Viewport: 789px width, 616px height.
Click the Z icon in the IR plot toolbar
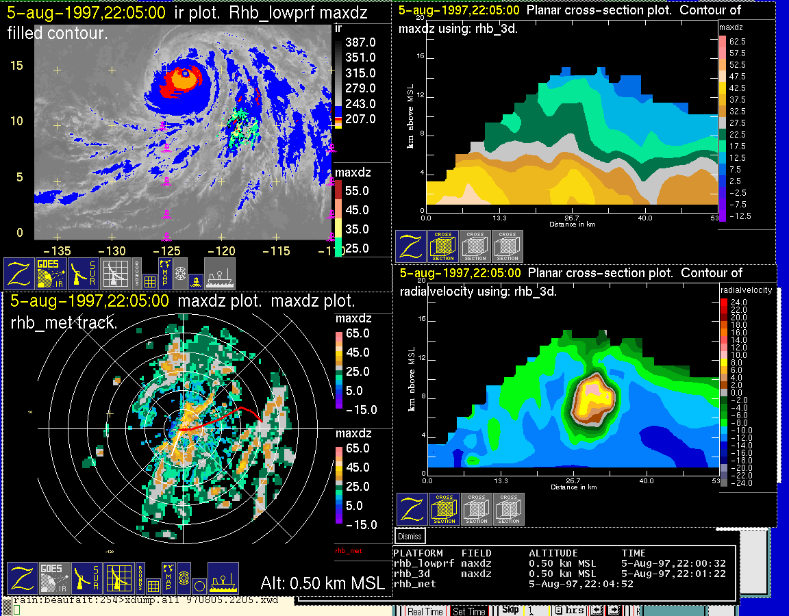(x=19, y=274)
